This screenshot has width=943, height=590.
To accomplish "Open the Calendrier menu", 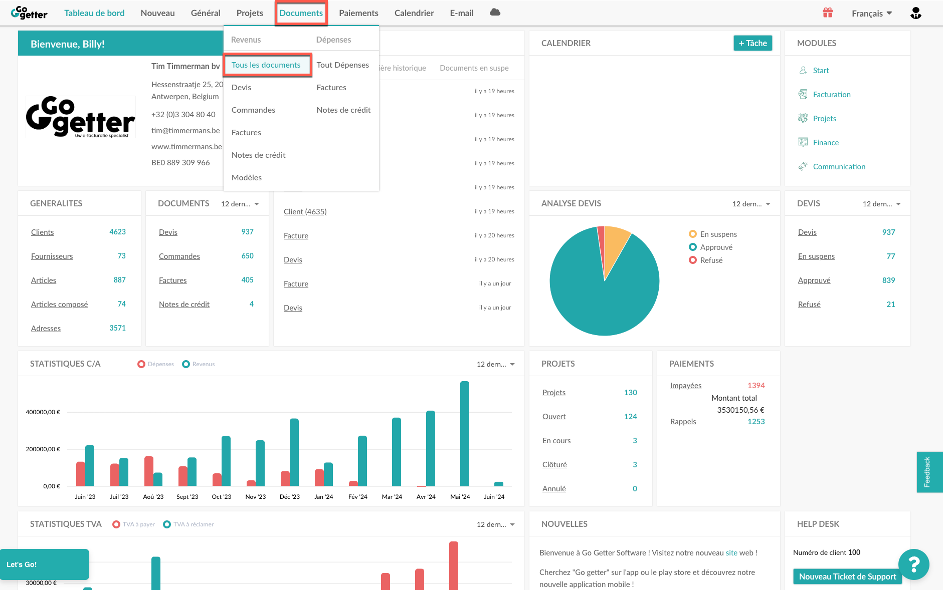I will pos(414,13).
